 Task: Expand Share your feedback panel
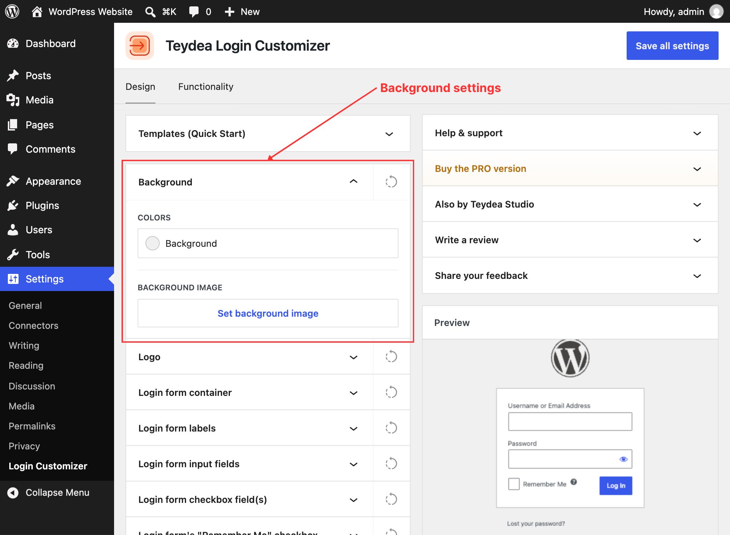pos(570,276)
